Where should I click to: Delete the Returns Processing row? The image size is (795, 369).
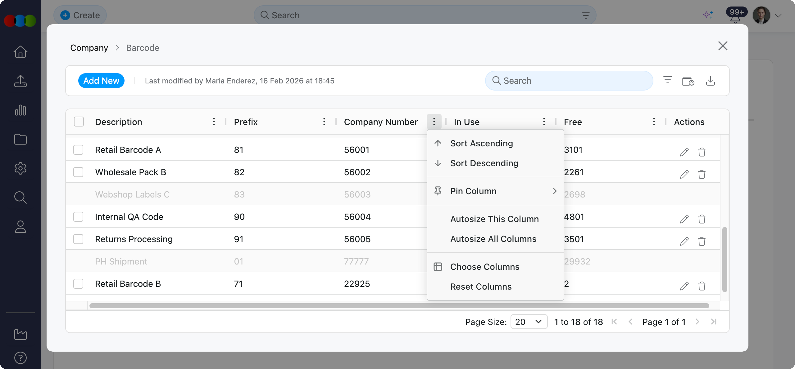pos(702,241)
